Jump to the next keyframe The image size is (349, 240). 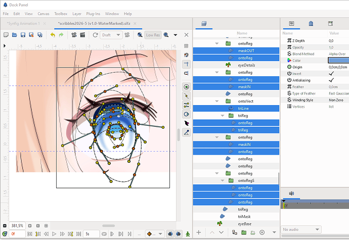tap(70, 234)
